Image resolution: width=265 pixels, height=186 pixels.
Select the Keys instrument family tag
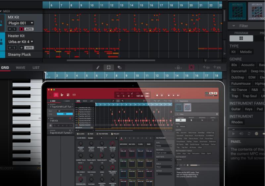(249, 109)
